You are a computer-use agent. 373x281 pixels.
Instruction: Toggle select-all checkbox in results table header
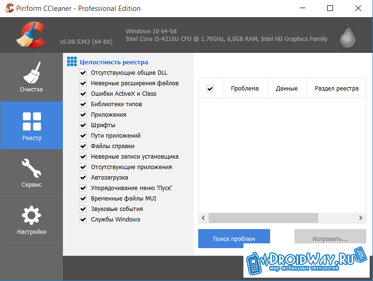(x=210, y=89)
